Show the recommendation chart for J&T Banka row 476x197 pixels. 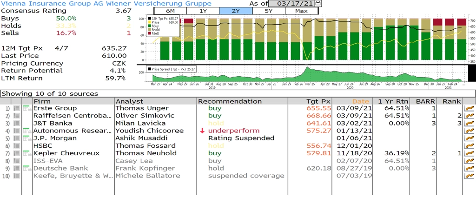tap(469, 123)
